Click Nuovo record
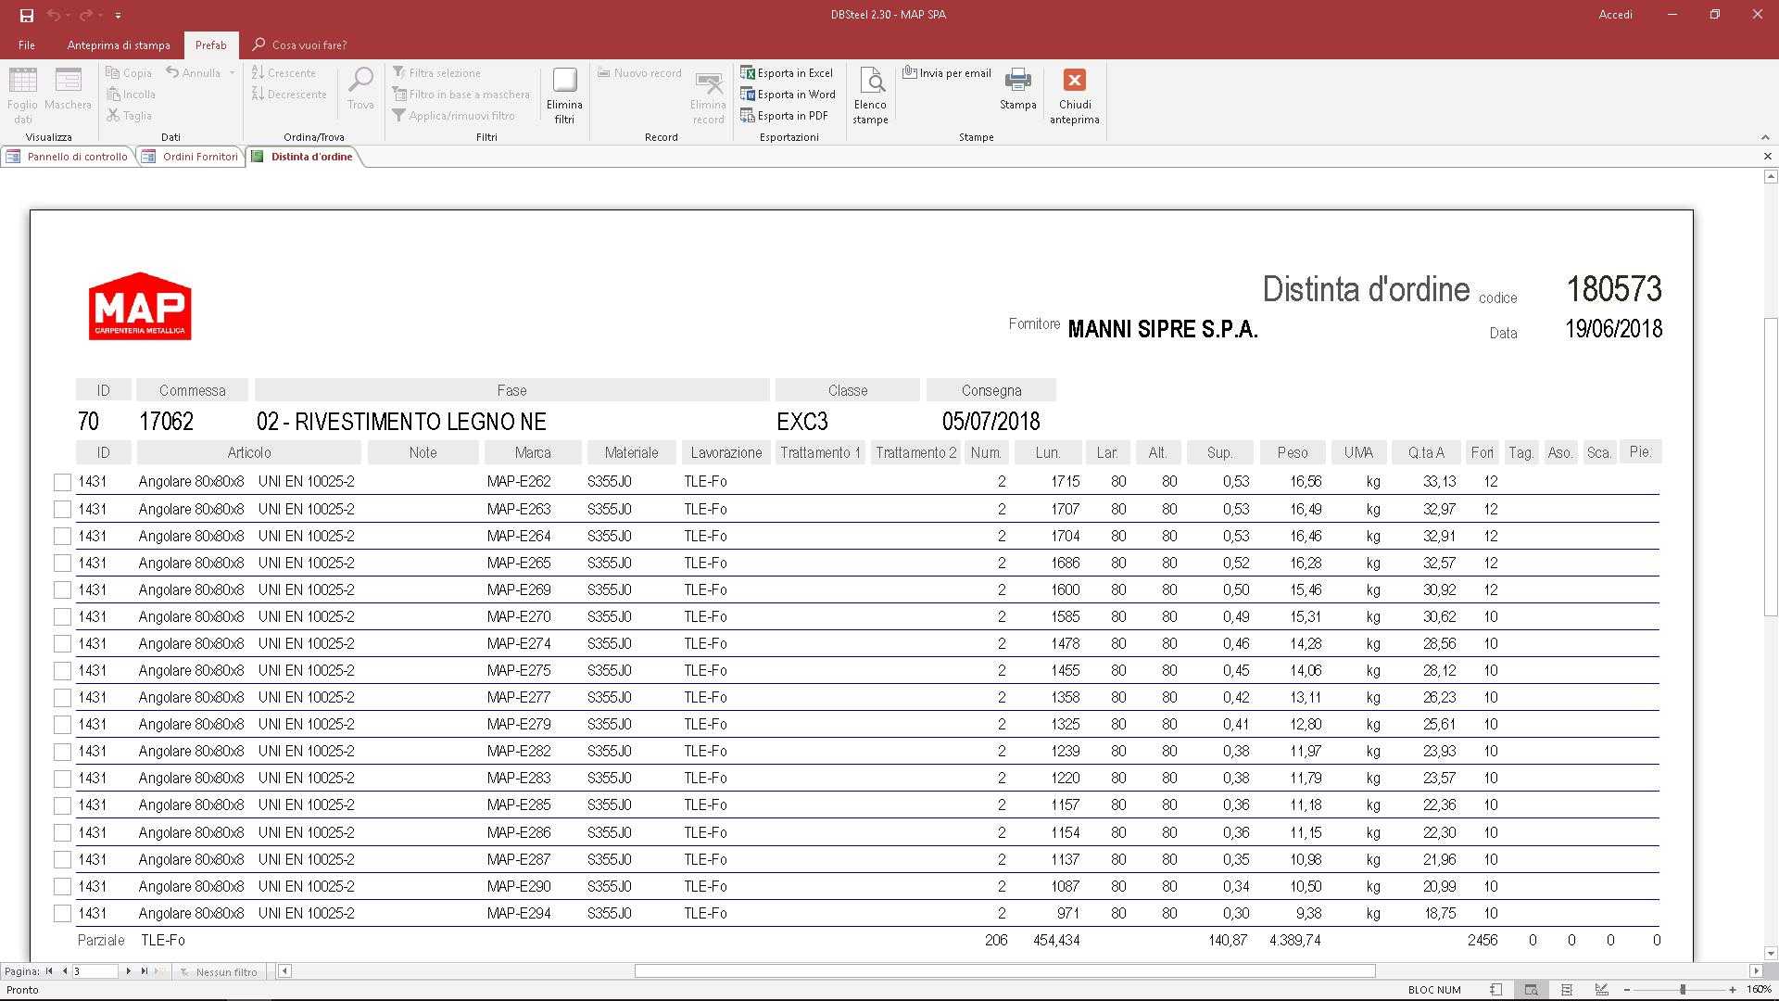 point(639,72)
